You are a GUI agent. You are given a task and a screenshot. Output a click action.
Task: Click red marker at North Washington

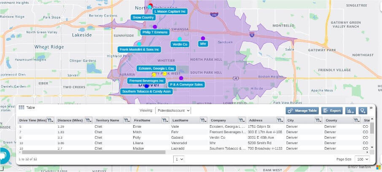[151, 5]
